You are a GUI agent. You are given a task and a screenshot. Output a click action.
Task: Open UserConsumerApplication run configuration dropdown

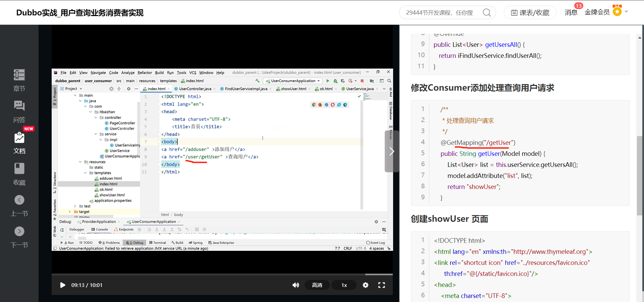coord(293,81)
